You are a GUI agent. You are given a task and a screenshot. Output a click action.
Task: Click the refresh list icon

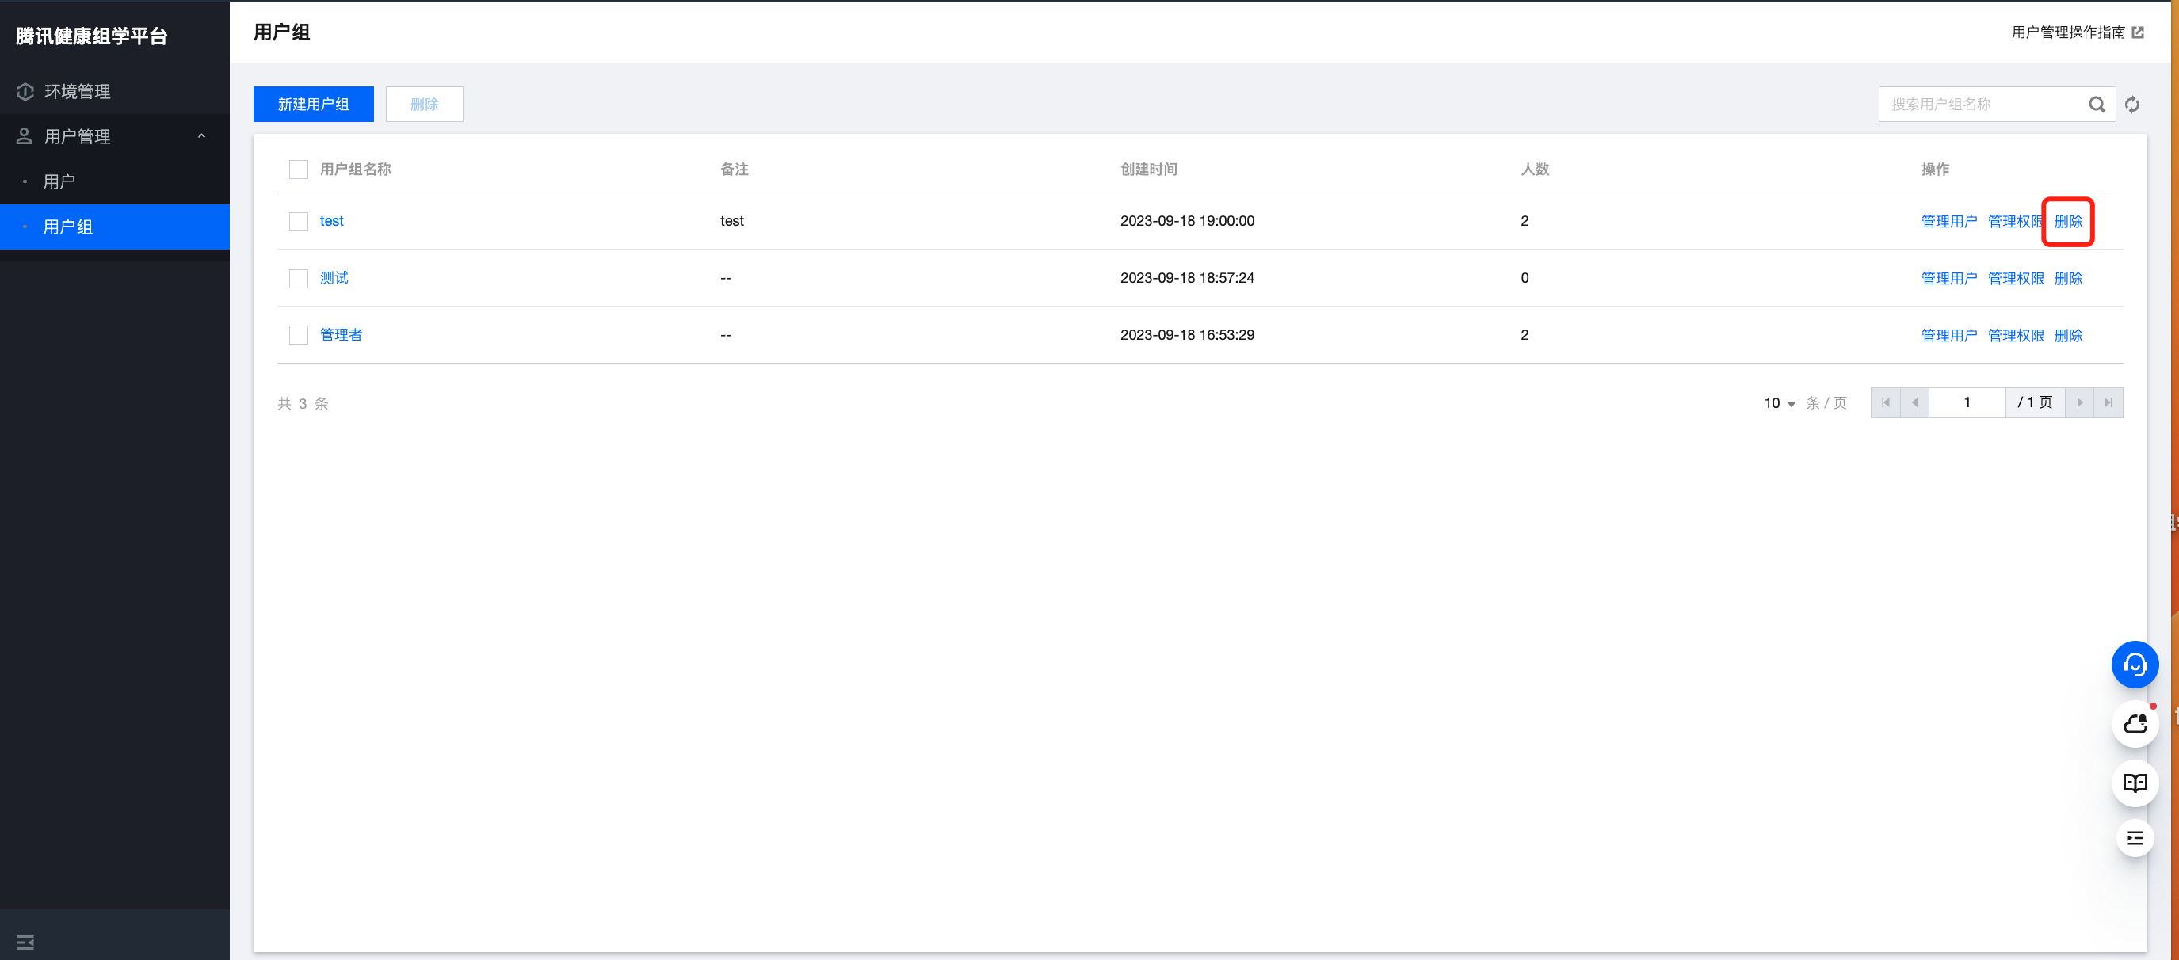[x=2131, y=104]
